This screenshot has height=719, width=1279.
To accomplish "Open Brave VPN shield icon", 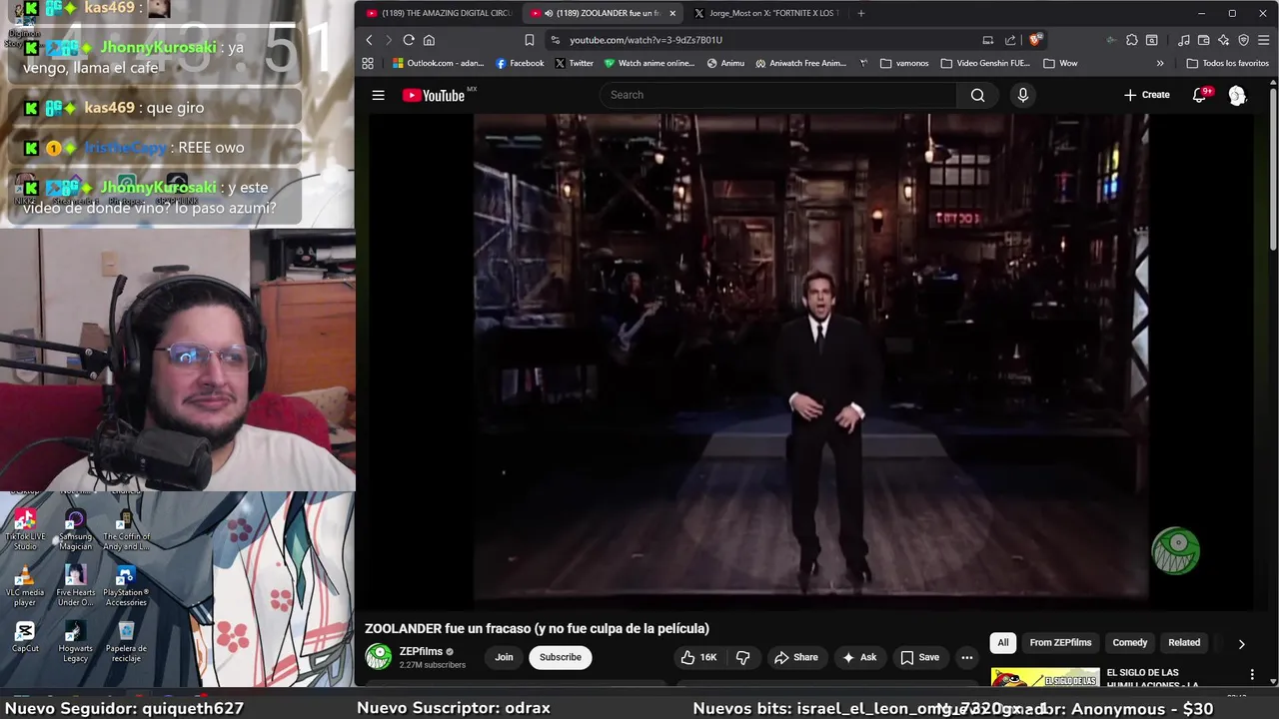I will point(1244,40).
